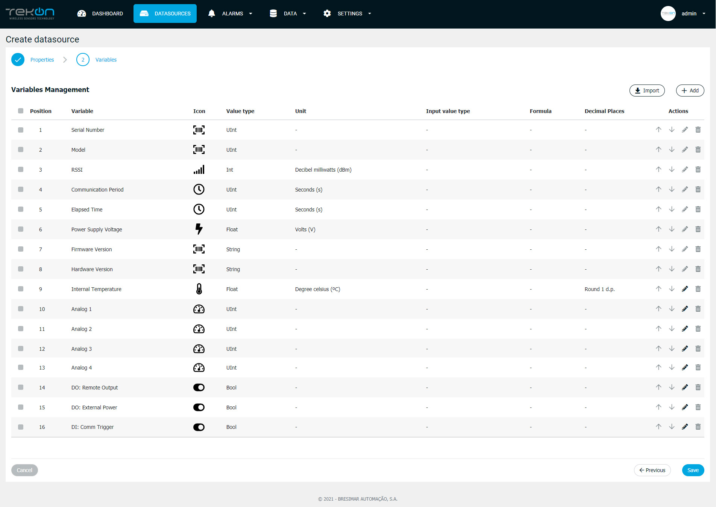Click the Variable column header
Image resolution: width=716 pixels, height=507 pixels.
(x=82, y=111)
